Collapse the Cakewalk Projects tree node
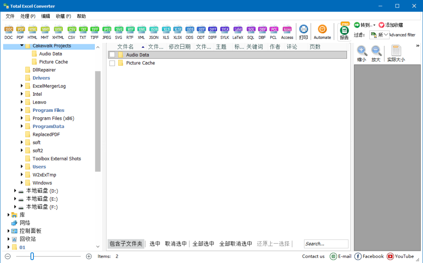The image size is (423, 263). coord(22,45)
